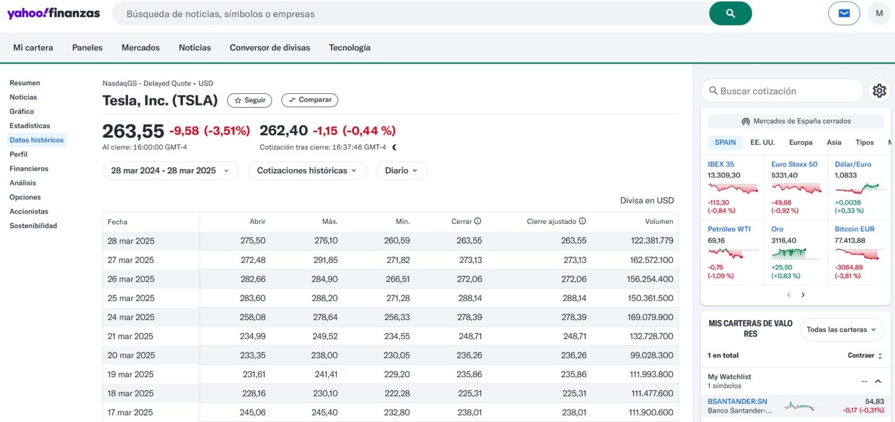Open the Euro Stoxx 50 link
895x422 pixels.
(794, 164)
